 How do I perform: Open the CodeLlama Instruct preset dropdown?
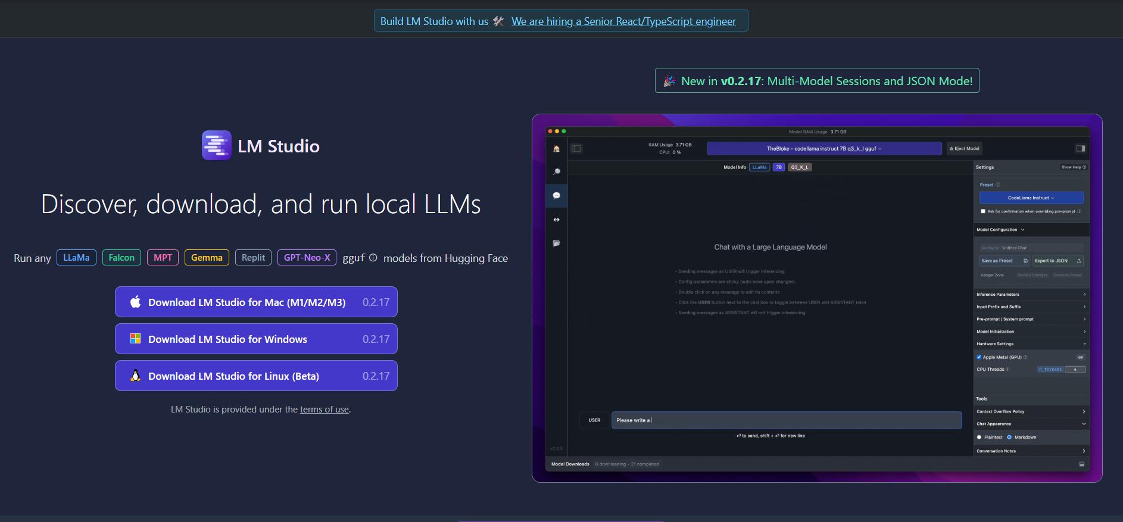click(x=1031, y=198)
